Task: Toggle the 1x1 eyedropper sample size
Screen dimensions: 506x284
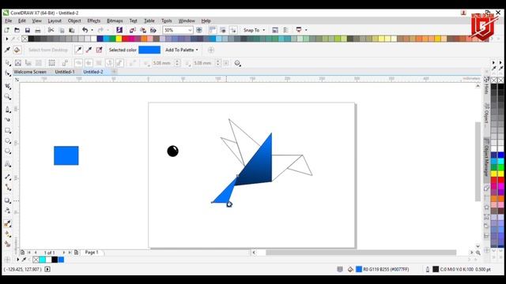Action: (78, 50)
